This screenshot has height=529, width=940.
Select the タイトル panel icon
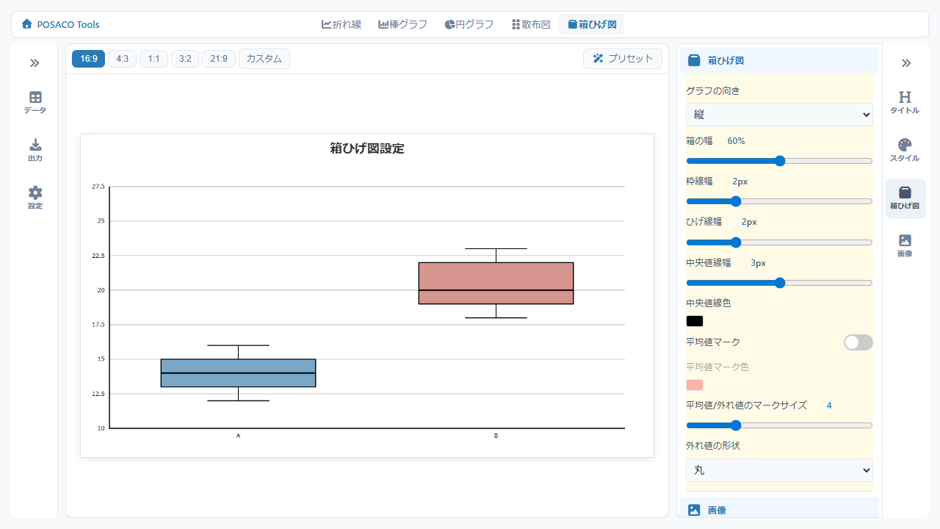(x=904, y=101)
